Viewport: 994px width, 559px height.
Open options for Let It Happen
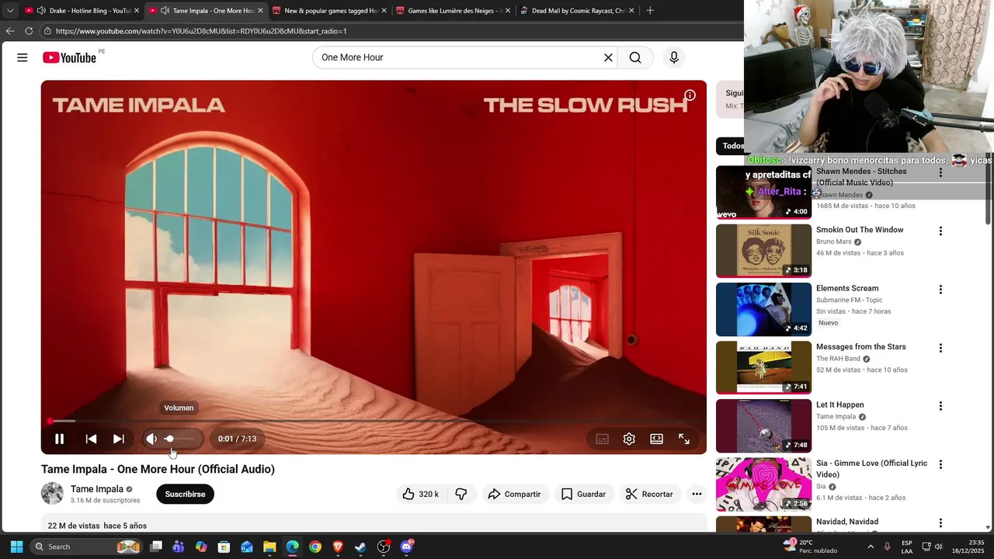(x=940, y=406)
